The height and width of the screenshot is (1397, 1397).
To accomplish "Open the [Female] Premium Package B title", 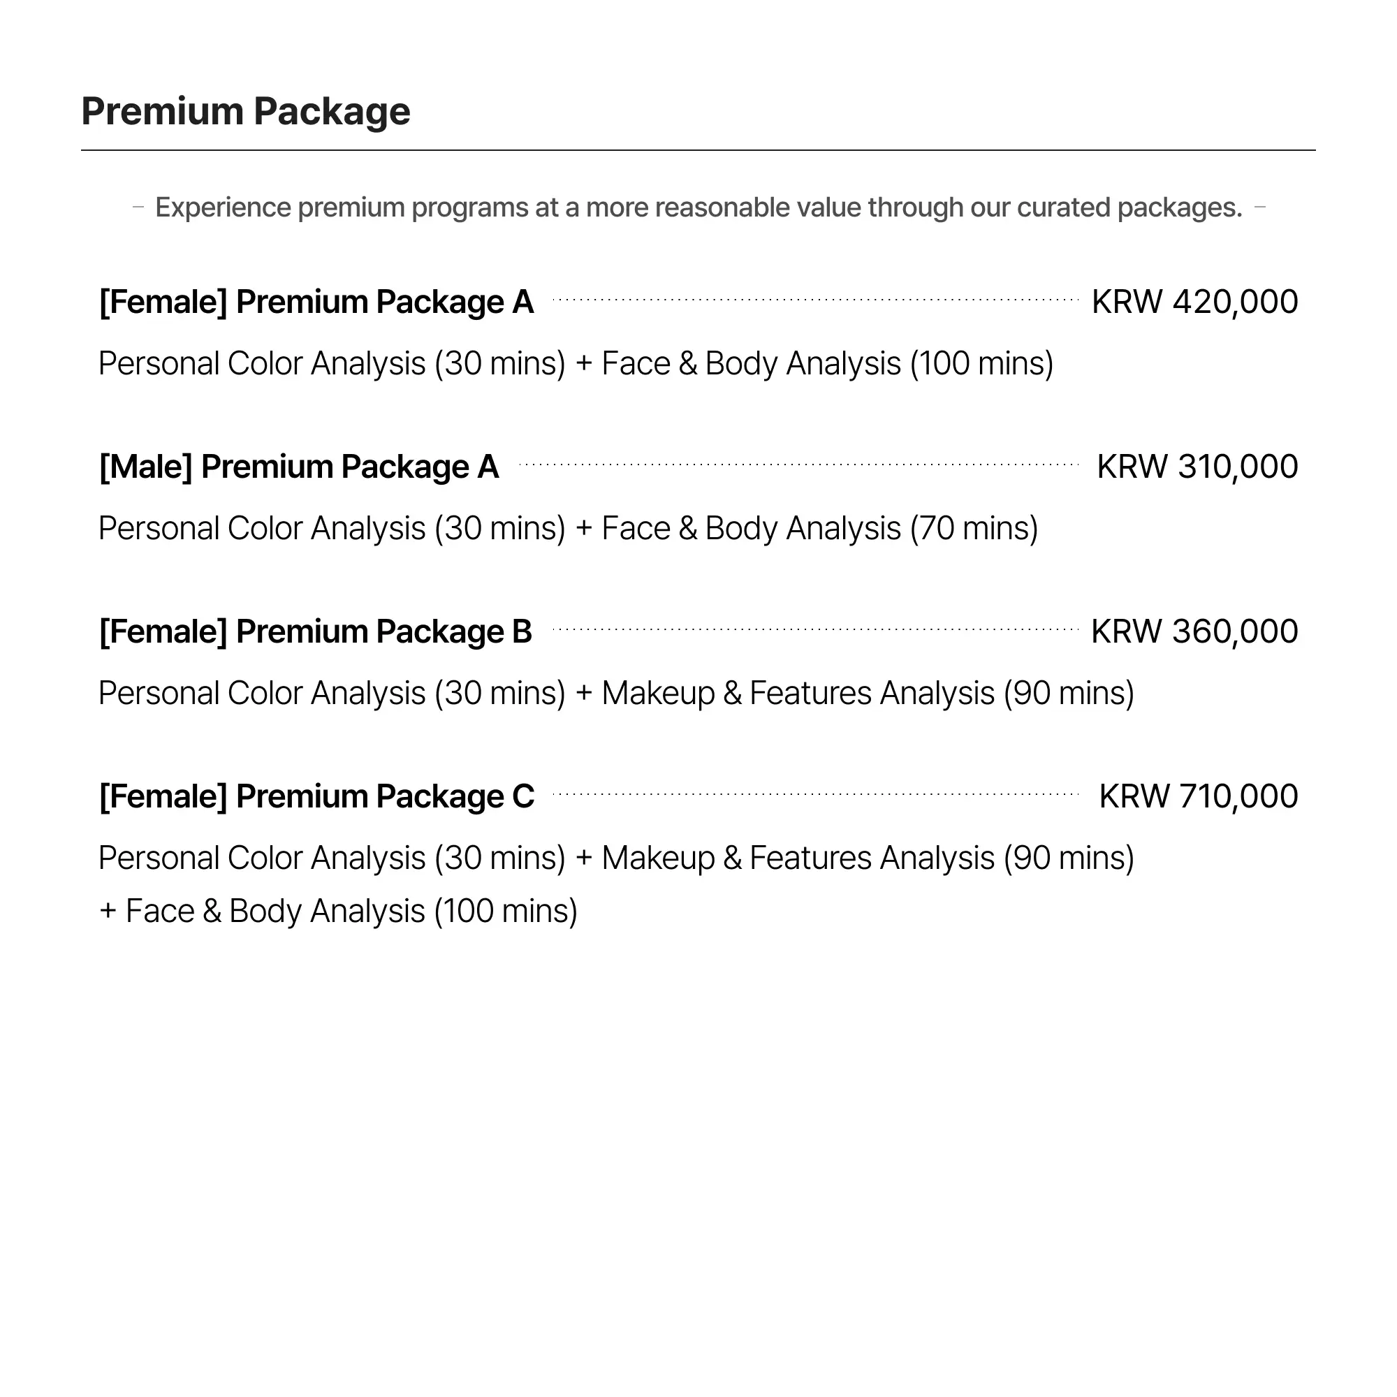I will tap(315, 631).
